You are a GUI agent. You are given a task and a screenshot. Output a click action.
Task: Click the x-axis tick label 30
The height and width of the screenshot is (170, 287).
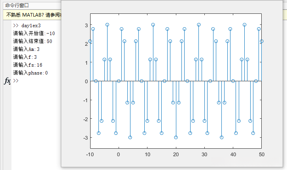tap(204, 155)
